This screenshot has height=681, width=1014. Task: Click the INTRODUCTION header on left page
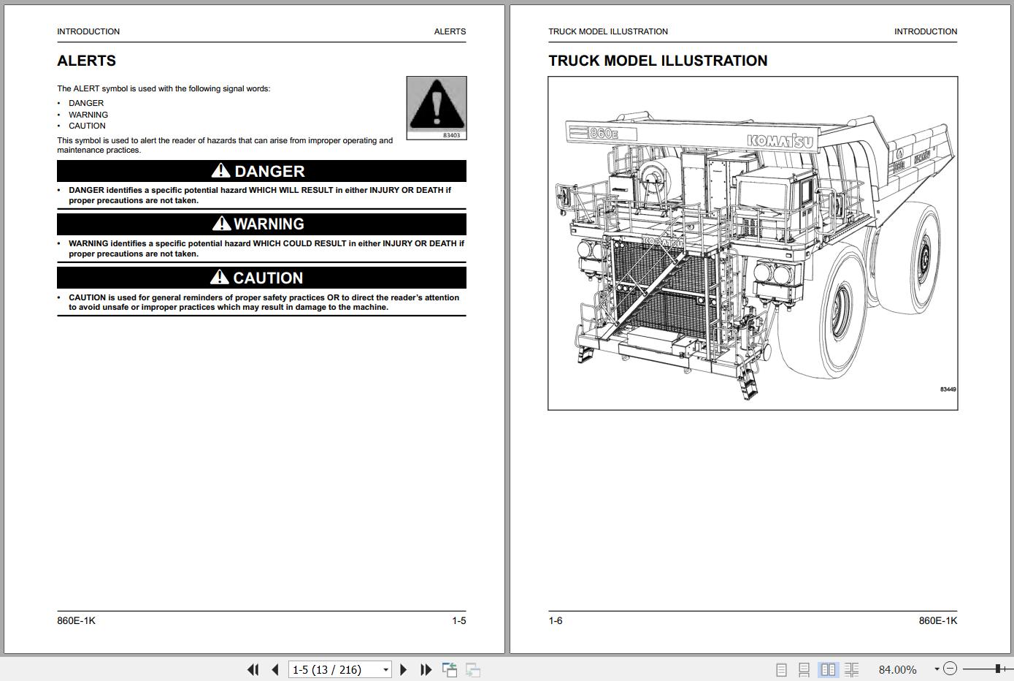click(88, 31)
